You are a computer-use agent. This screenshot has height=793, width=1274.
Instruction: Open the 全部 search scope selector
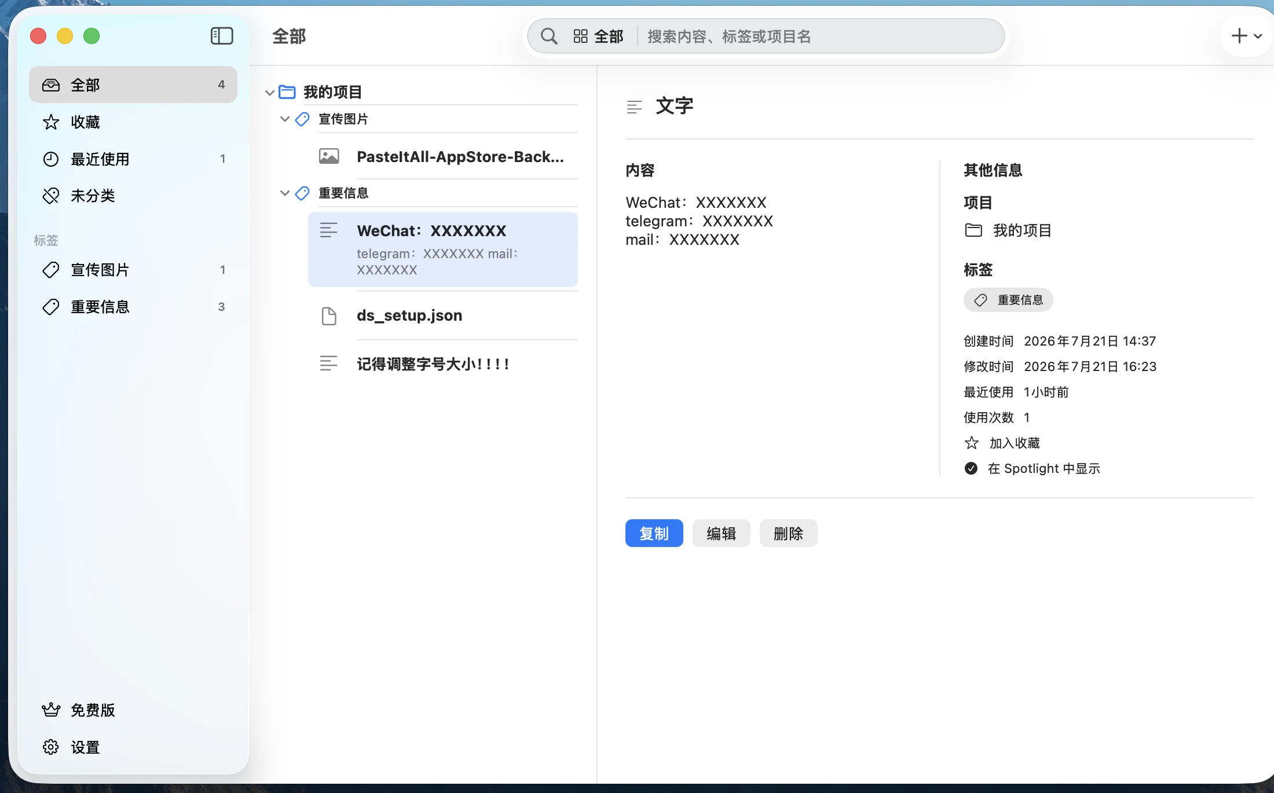598,36
